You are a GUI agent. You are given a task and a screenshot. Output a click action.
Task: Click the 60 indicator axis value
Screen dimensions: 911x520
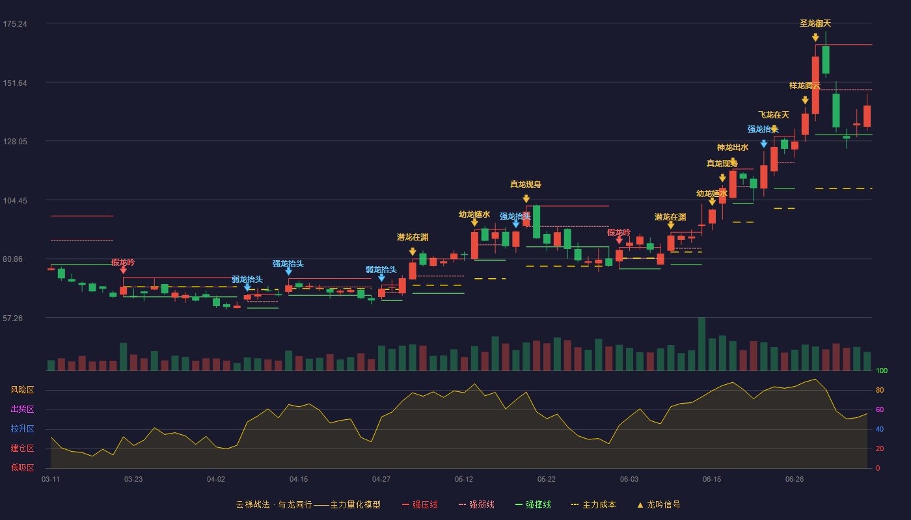point(880,410)
